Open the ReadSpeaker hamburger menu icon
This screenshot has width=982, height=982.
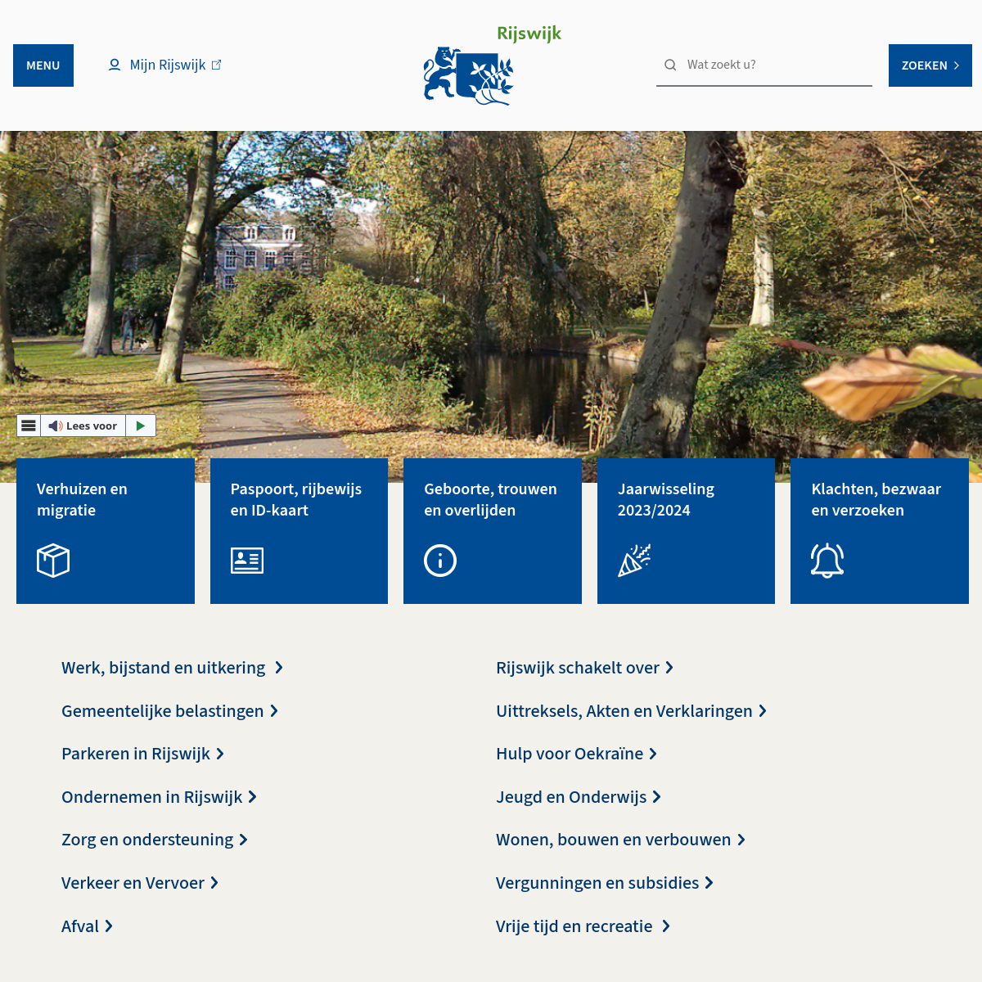click(x=29, y=426)
